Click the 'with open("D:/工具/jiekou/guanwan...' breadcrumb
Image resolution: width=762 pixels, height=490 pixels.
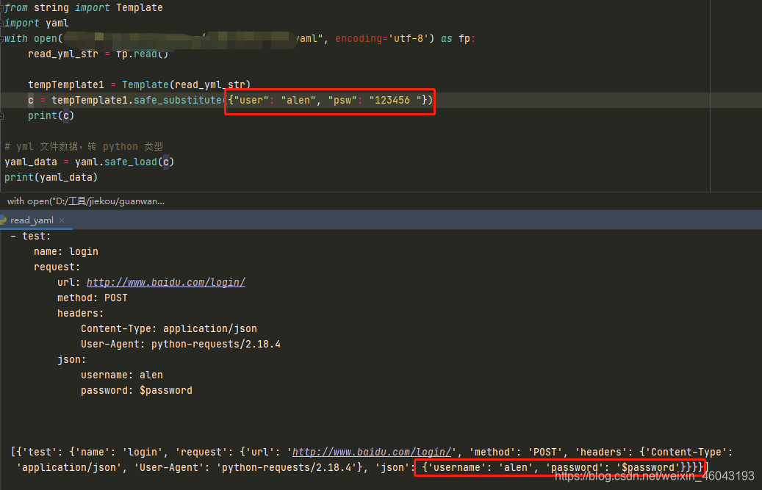(85, 201)
